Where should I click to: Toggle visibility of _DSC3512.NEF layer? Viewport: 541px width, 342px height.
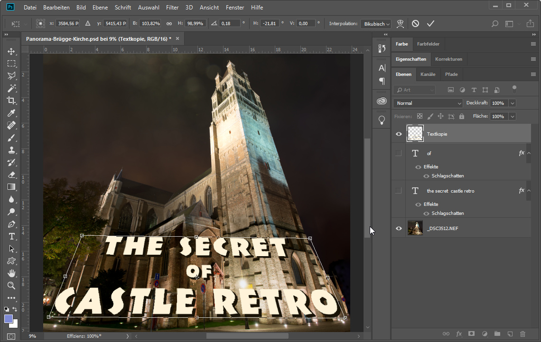(x=399, y=229)
